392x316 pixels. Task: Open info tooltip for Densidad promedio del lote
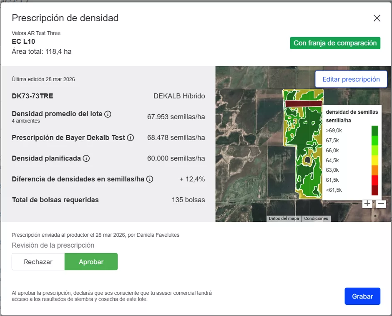tap(107, 113)
